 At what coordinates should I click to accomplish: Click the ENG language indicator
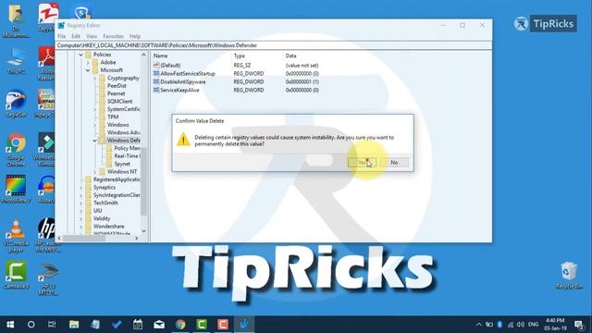click(x=533, y=325)
